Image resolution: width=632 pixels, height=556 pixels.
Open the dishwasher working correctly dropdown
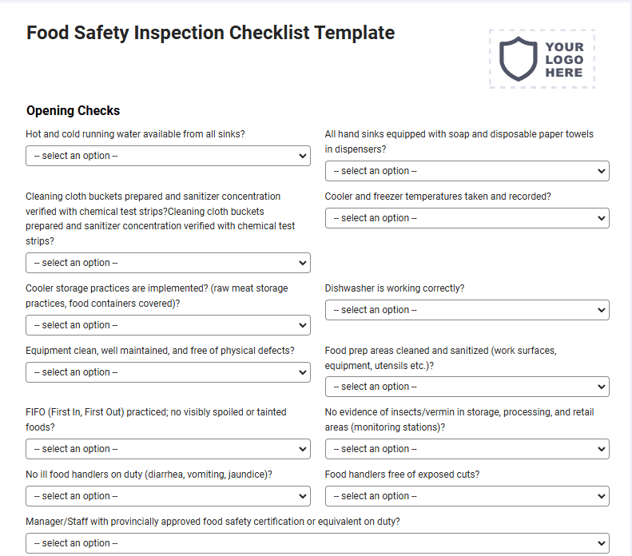click(467, 310)
